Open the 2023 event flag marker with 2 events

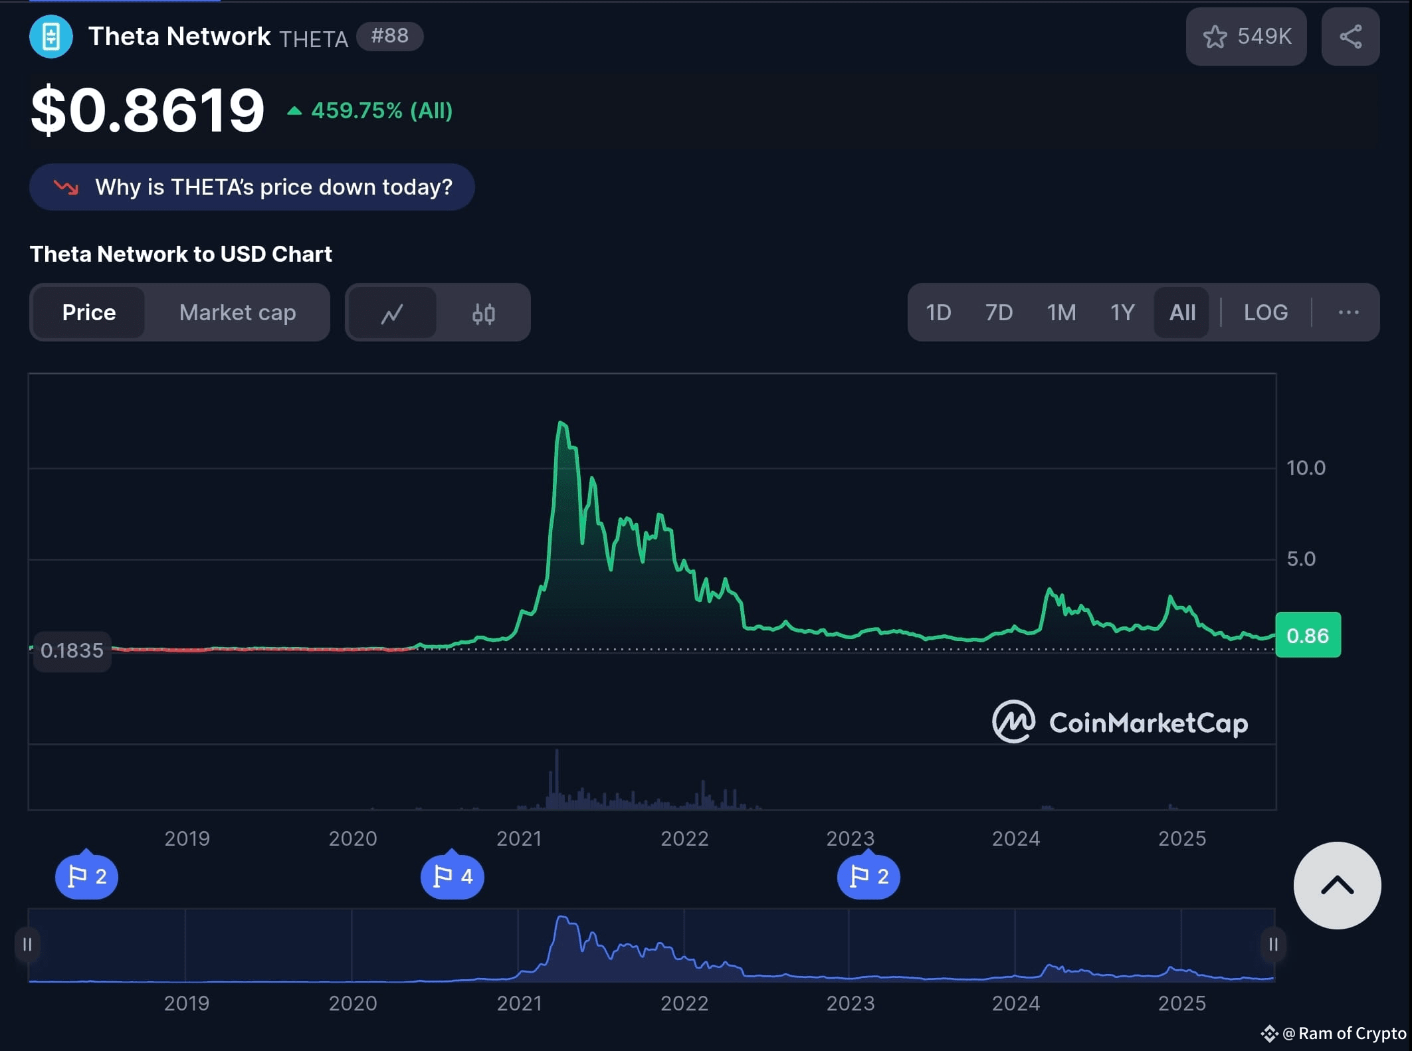[868, 876]
